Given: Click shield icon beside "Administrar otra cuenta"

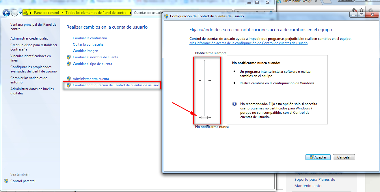Looking at the screenshot, I should click(x=69, y=79).
